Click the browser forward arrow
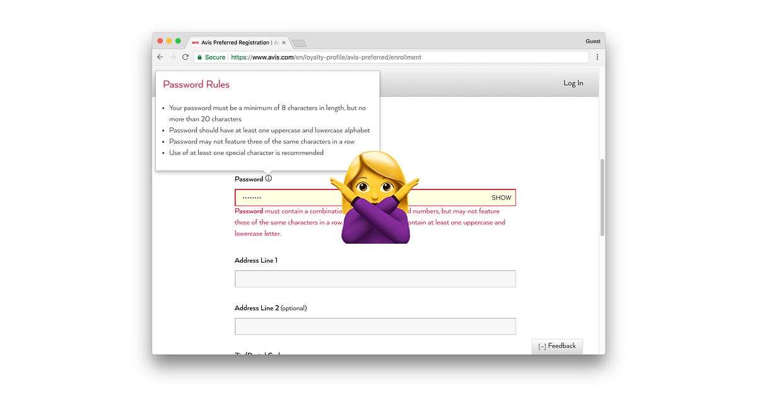Image resolution: width=757 pixels, height=408 pixels. coord(173,57)
